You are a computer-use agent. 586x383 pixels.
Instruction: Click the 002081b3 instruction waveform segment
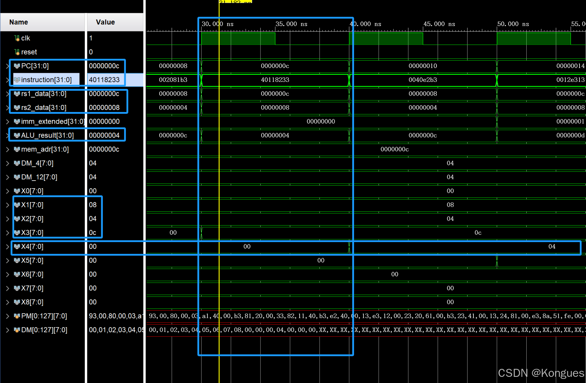[x=173, y=80]
